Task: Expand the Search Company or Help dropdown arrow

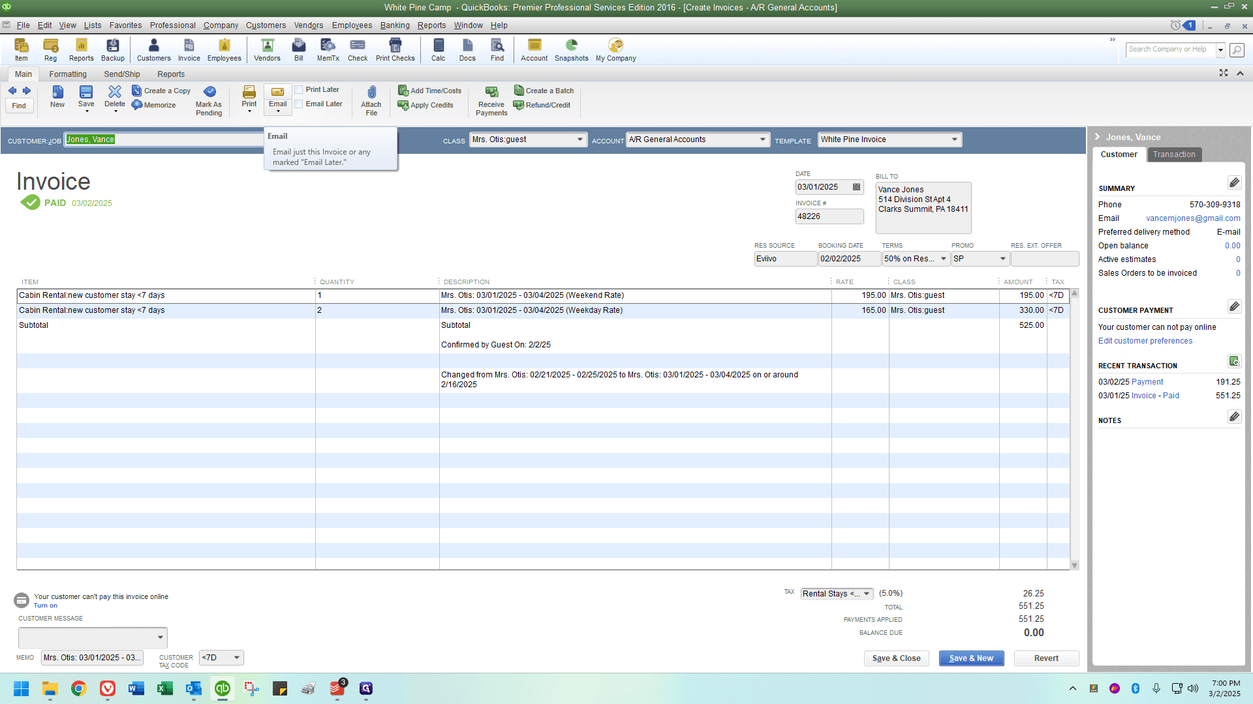Action: (x=1220, y=50)
